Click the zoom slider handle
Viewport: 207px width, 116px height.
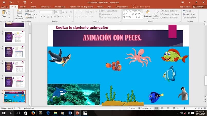pyautogui.click(x=184, y=108)
